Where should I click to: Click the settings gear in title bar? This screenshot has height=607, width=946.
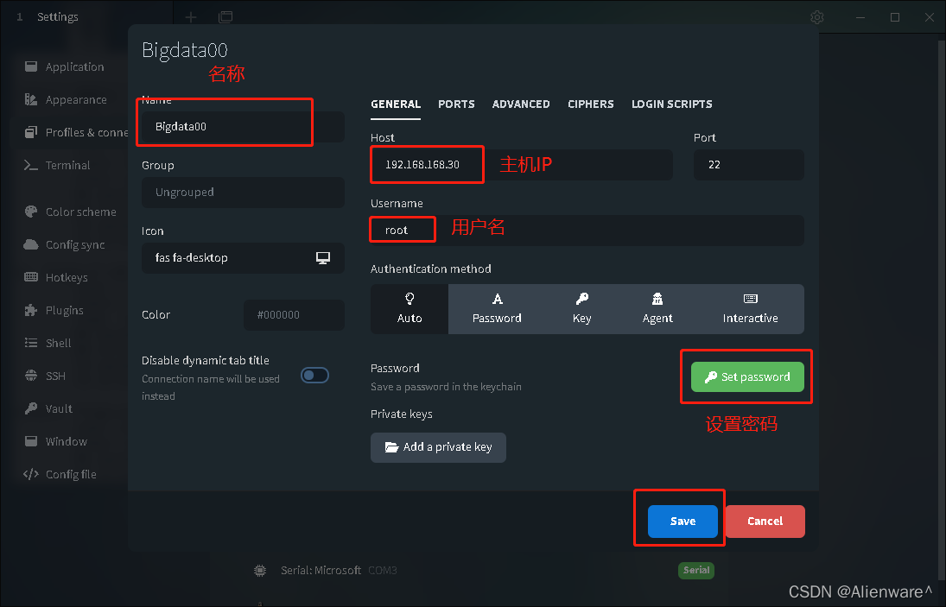[817, 17]
